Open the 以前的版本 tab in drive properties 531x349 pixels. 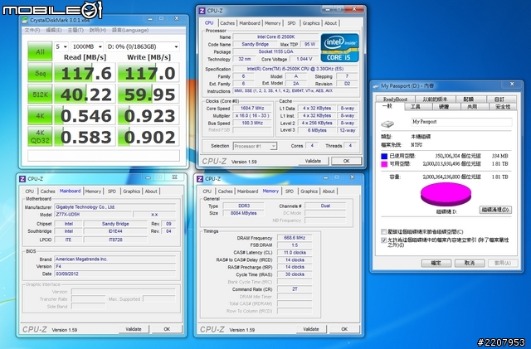tap(435, 99)
